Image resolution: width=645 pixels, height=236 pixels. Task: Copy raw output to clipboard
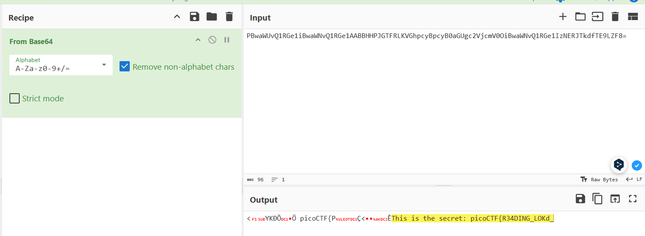pyautogui.click(x=597, y=199)
